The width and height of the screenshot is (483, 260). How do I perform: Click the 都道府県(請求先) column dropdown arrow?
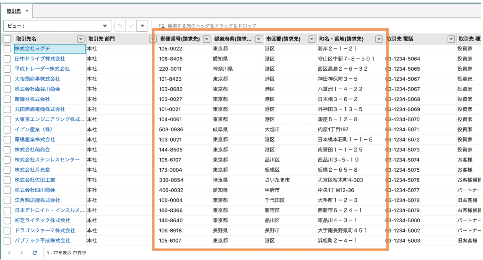[259, 39]
